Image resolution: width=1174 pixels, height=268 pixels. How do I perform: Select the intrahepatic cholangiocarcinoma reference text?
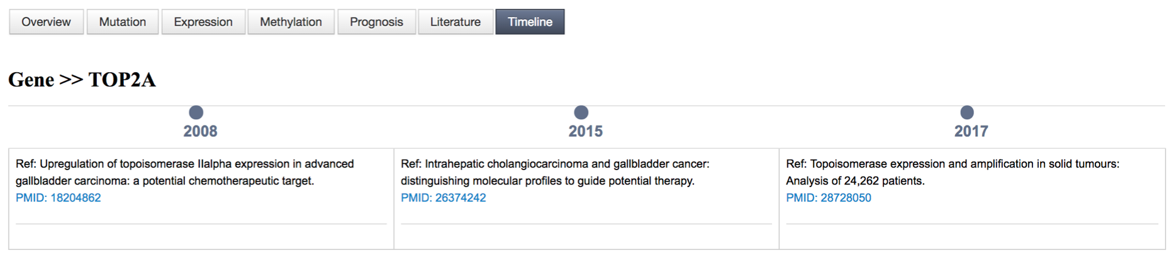(554, 172)
